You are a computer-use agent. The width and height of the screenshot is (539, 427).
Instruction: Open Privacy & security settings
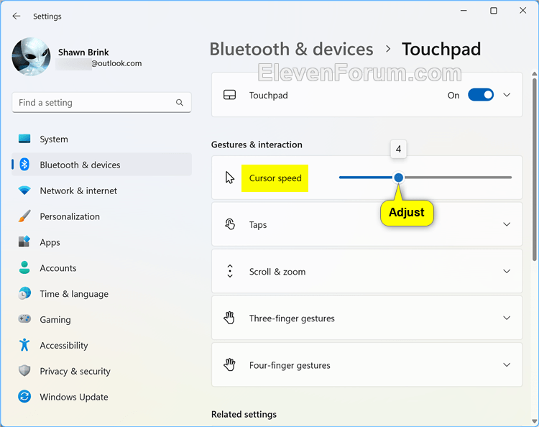tap(102, 371)
